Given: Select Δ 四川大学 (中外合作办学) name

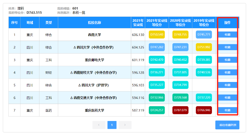Looking at the screenshot, I should (x=93, y=47).
